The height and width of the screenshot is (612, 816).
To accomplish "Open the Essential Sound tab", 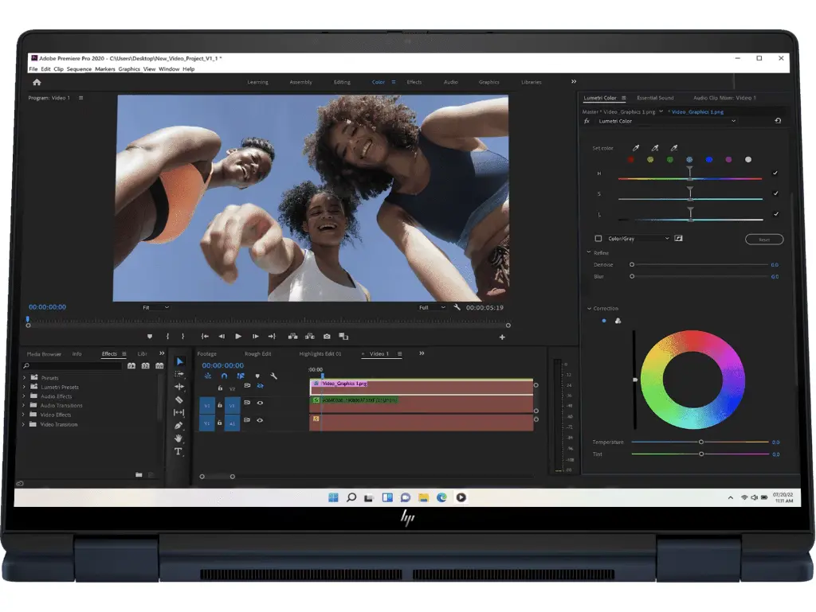I will (x=655, y=98).
